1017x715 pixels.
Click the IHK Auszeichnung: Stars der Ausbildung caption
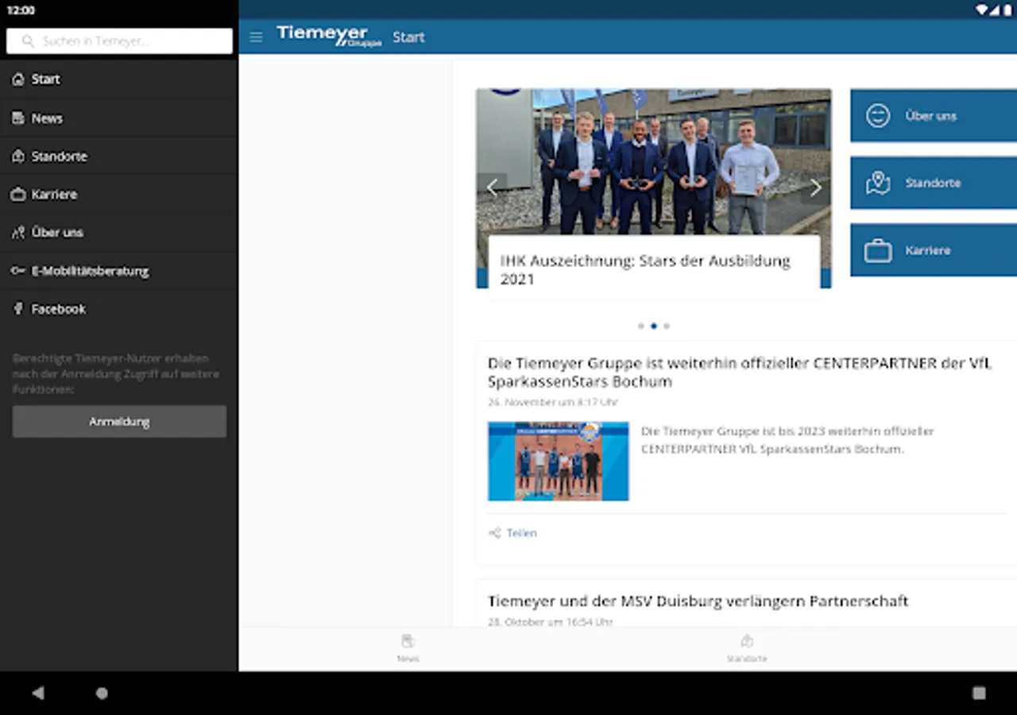click(x=645, y=269)
